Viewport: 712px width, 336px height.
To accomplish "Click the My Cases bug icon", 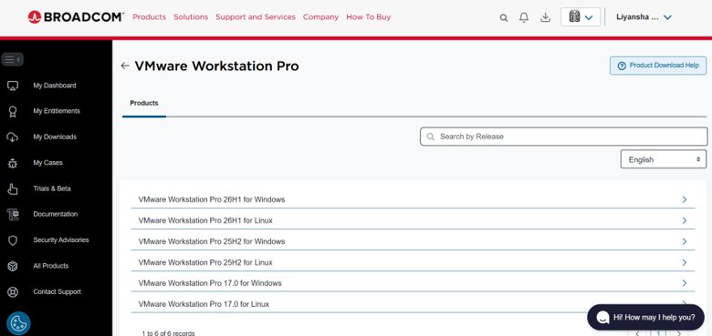I will 13,163.
